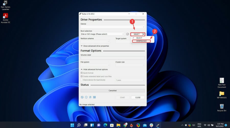The width and height of the screenshot is (230, 128).
Task: Open Adobe Acrobat DC desktop shortcut
Action: click(6, 18)
